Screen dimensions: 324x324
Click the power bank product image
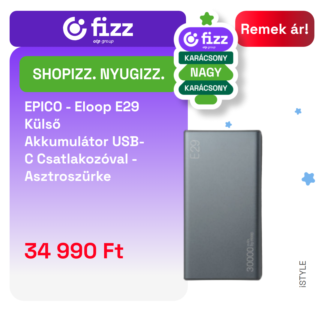tap(223, 205)
